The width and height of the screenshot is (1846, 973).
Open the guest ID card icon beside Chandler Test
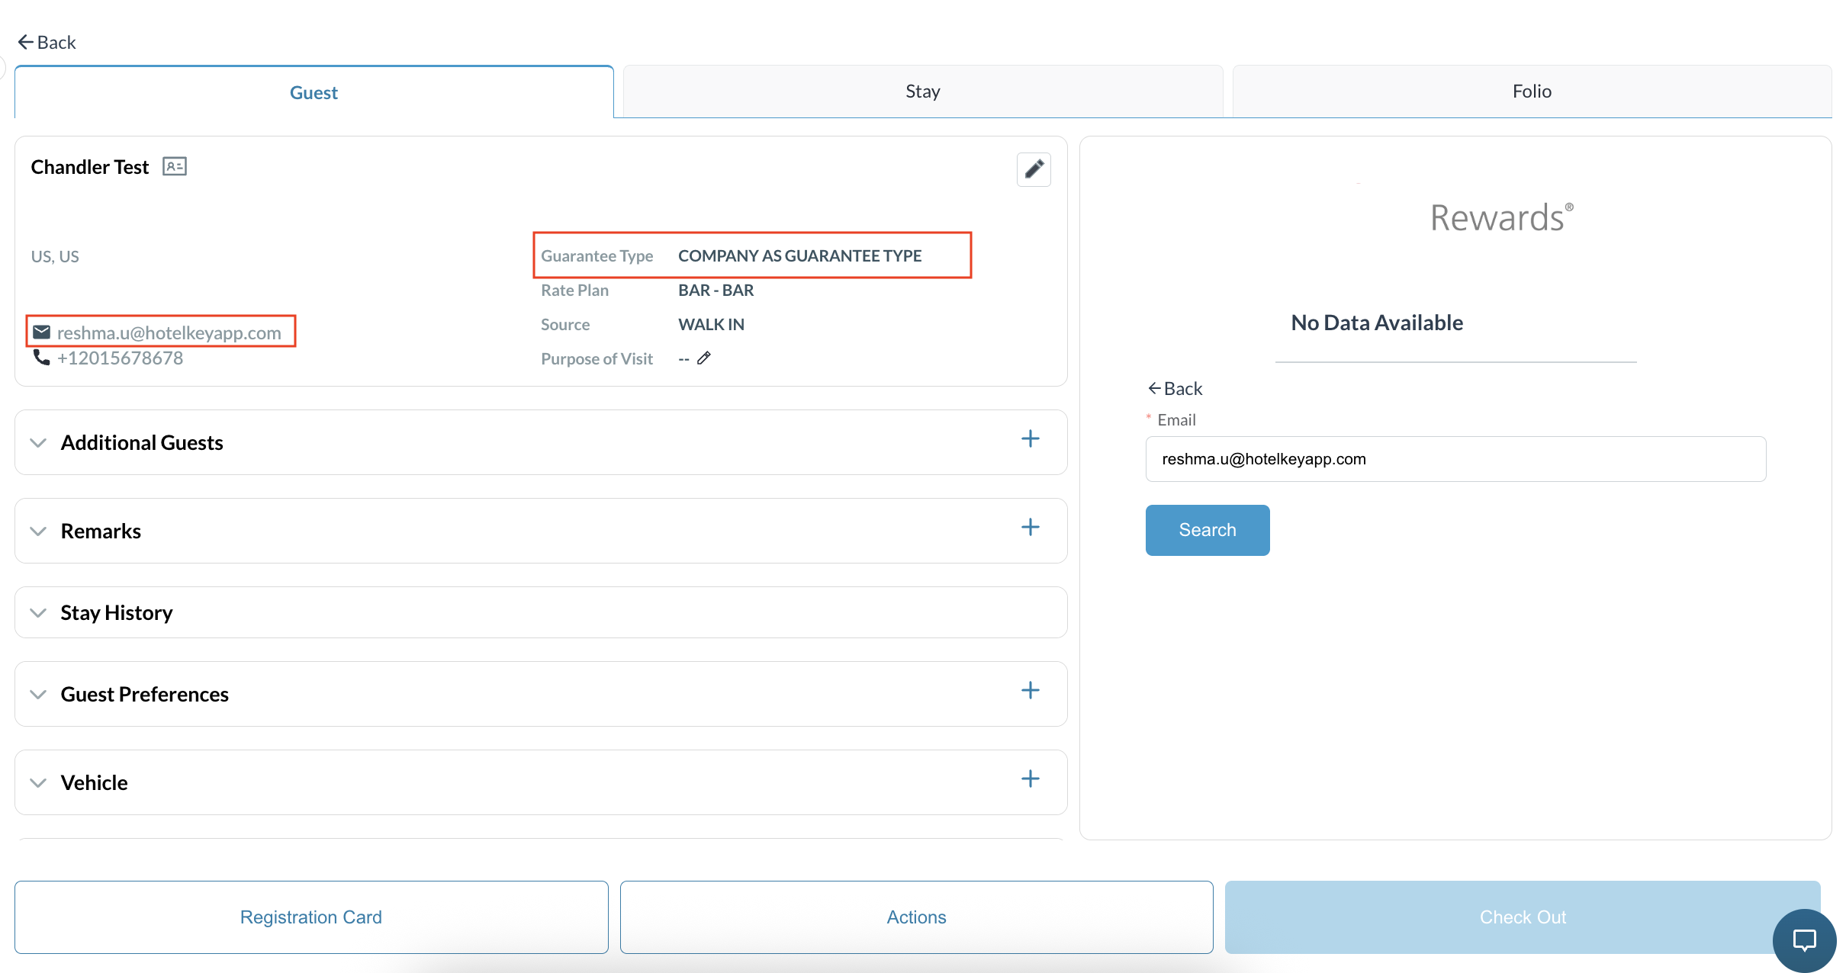(x=175, y=166)
